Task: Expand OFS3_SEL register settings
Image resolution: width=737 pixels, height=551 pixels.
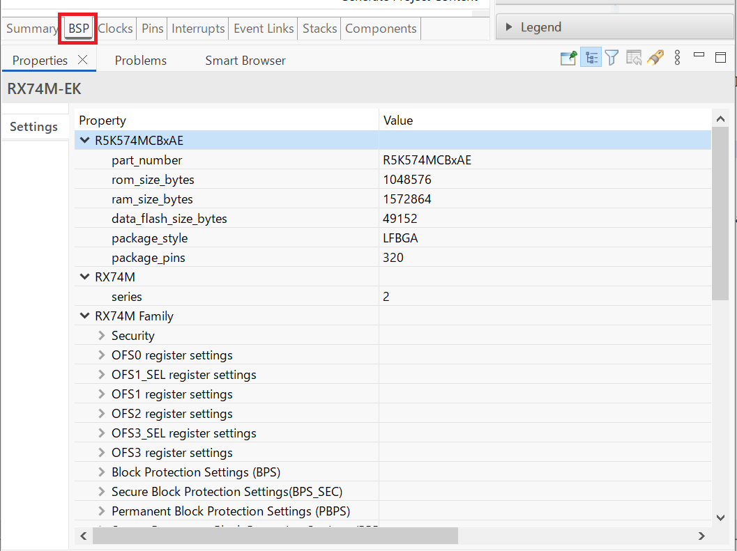Action: [x=102, y=433]
